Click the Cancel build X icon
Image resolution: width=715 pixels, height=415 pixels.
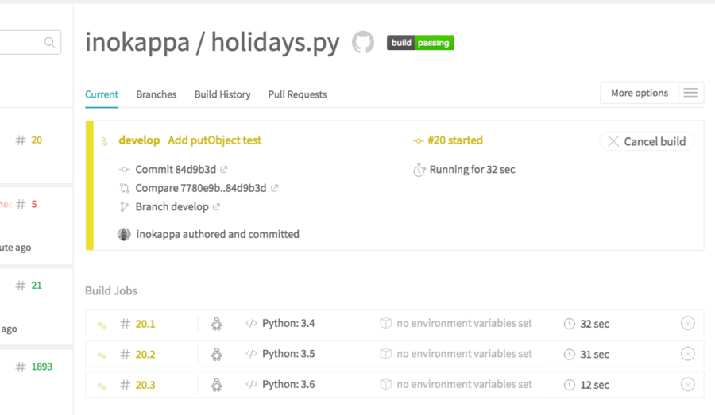coord(613,141)
